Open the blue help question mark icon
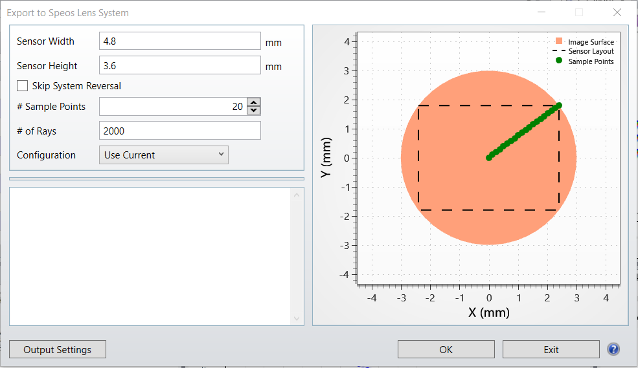This screenshot has width=638, height=368. [613, 349]
